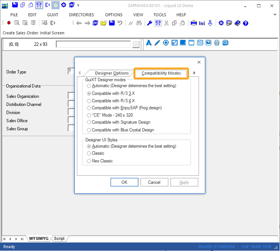
Task: Click the blue help question mark icon
Action: pos(245,23)
